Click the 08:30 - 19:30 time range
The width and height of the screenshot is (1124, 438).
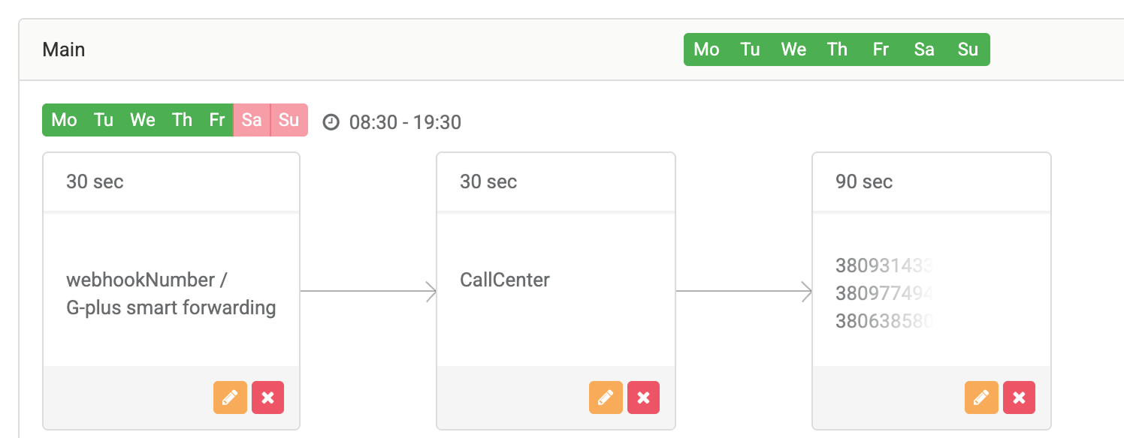[403, 122]
